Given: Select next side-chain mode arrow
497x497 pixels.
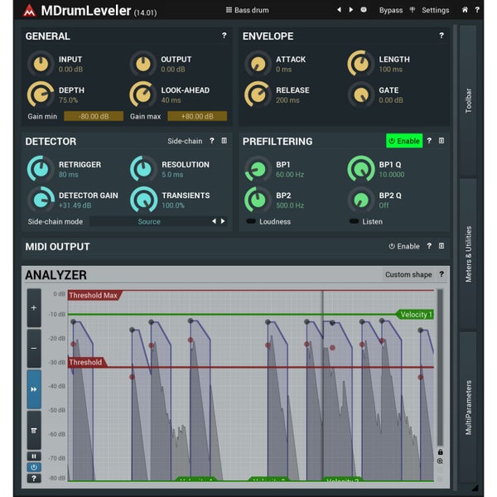Looking at the screenshot, I should (x=223, y=221).
